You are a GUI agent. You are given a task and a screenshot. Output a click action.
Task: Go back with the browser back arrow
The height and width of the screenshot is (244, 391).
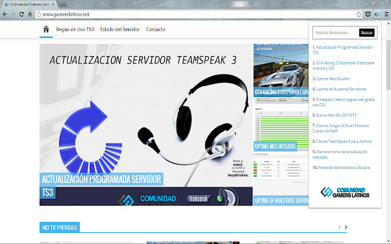(x=5, y=15)
